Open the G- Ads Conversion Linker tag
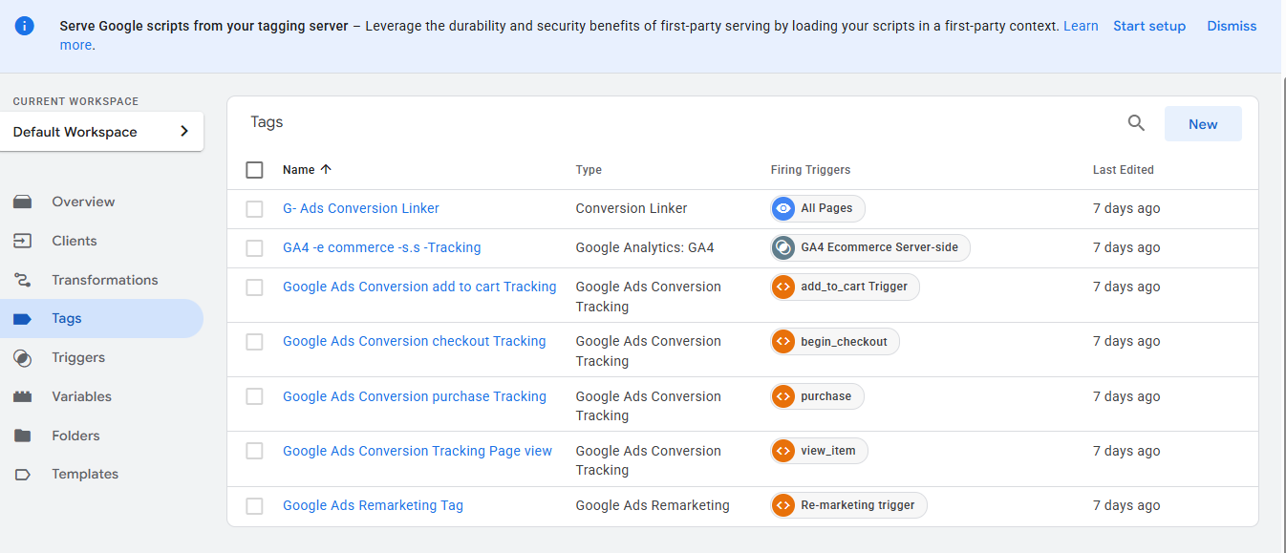 click(x=361, y=208)
